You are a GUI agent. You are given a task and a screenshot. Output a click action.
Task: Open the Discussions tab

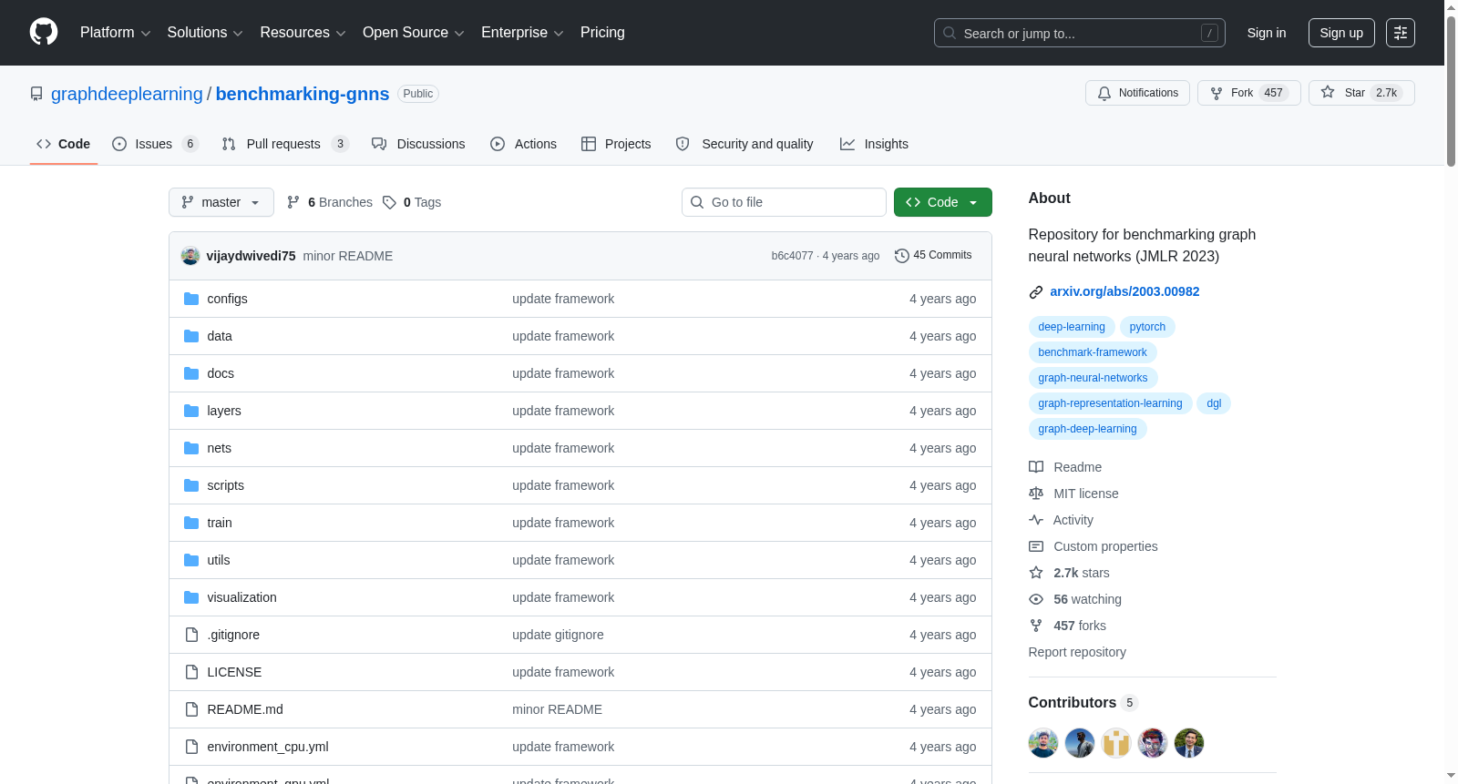pyautogui.click(x=418, y=144)
